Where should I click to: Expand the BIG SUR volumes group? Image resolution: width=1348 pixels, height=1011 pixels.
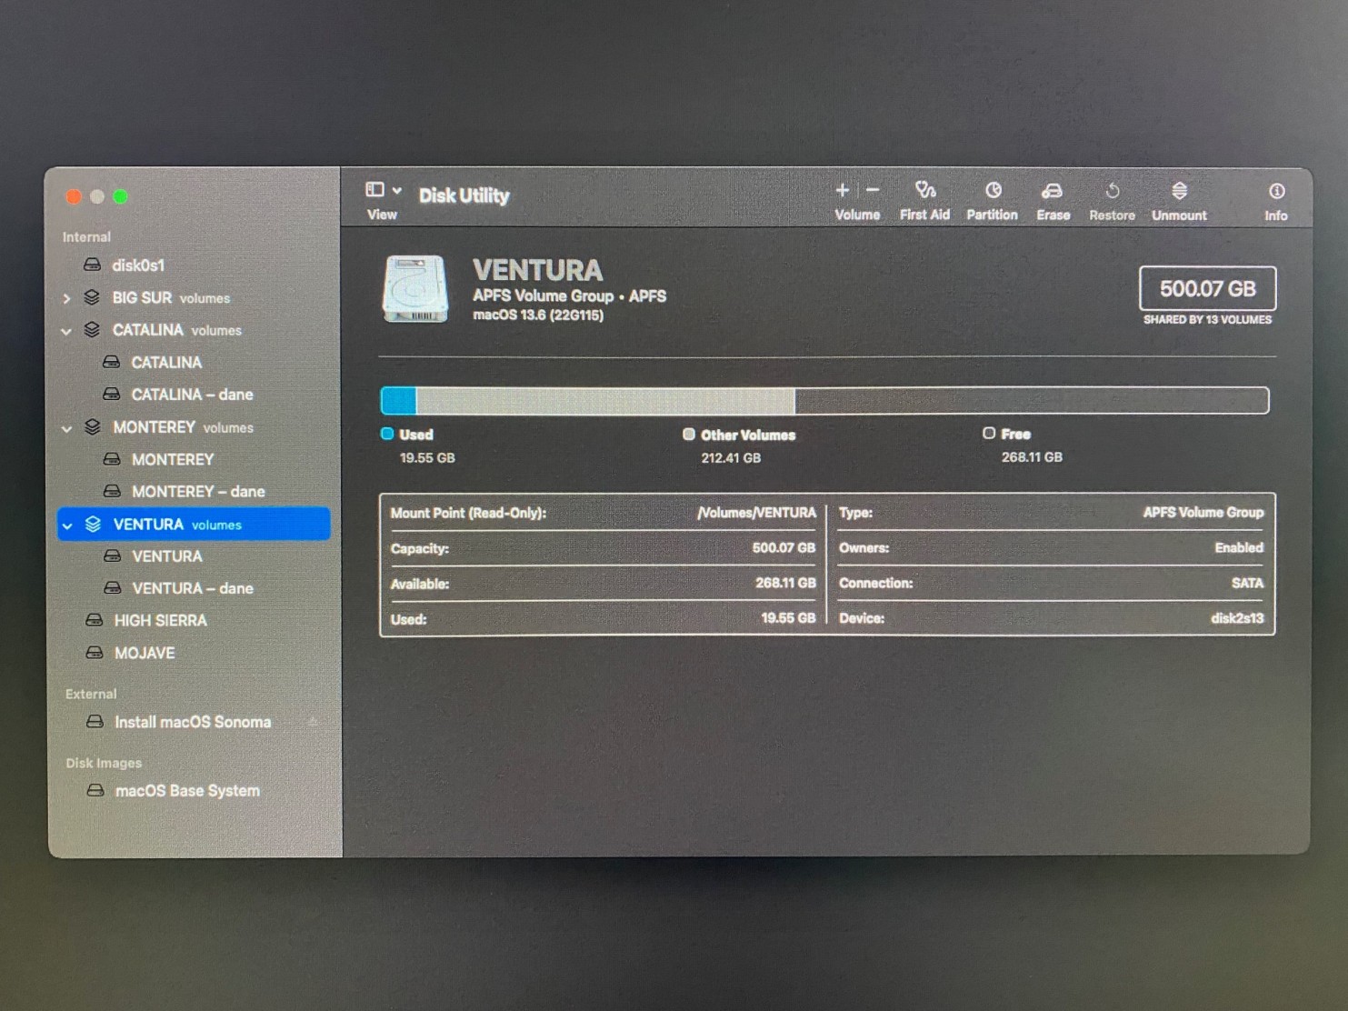click(66, 298)
